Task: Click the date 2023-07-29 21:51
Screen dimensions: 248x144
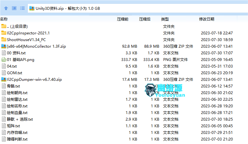Action: pos(217,133)
